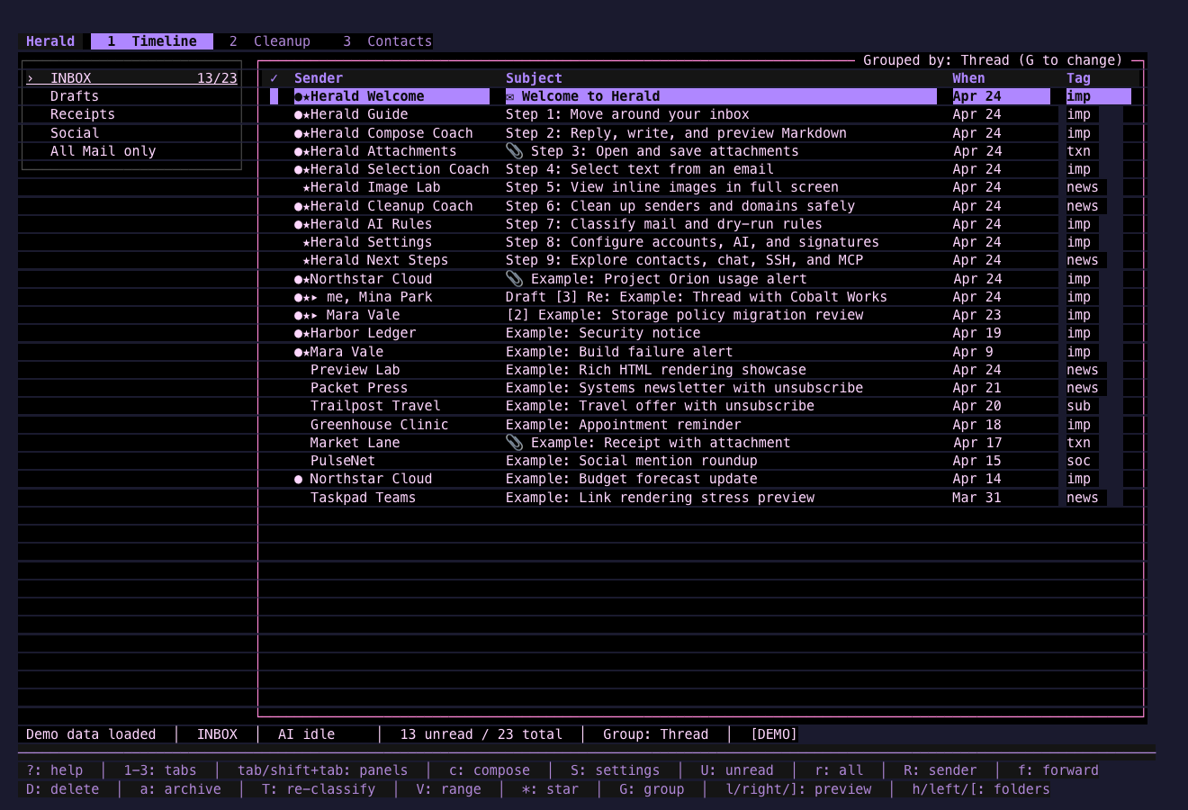
Task: Open the Contacts tab
Action: (x=387, y=41)
